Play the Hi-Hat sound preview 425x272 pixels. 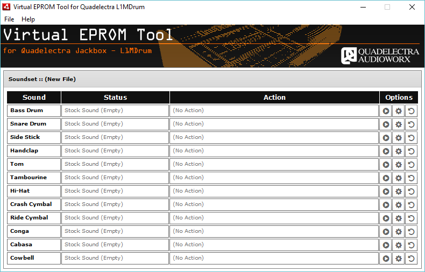(386, 192)
